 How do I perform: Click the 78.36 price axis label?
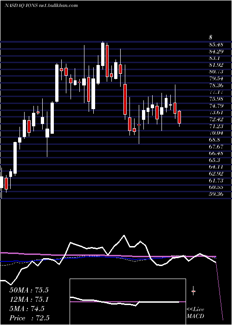[x=216, y=85]
